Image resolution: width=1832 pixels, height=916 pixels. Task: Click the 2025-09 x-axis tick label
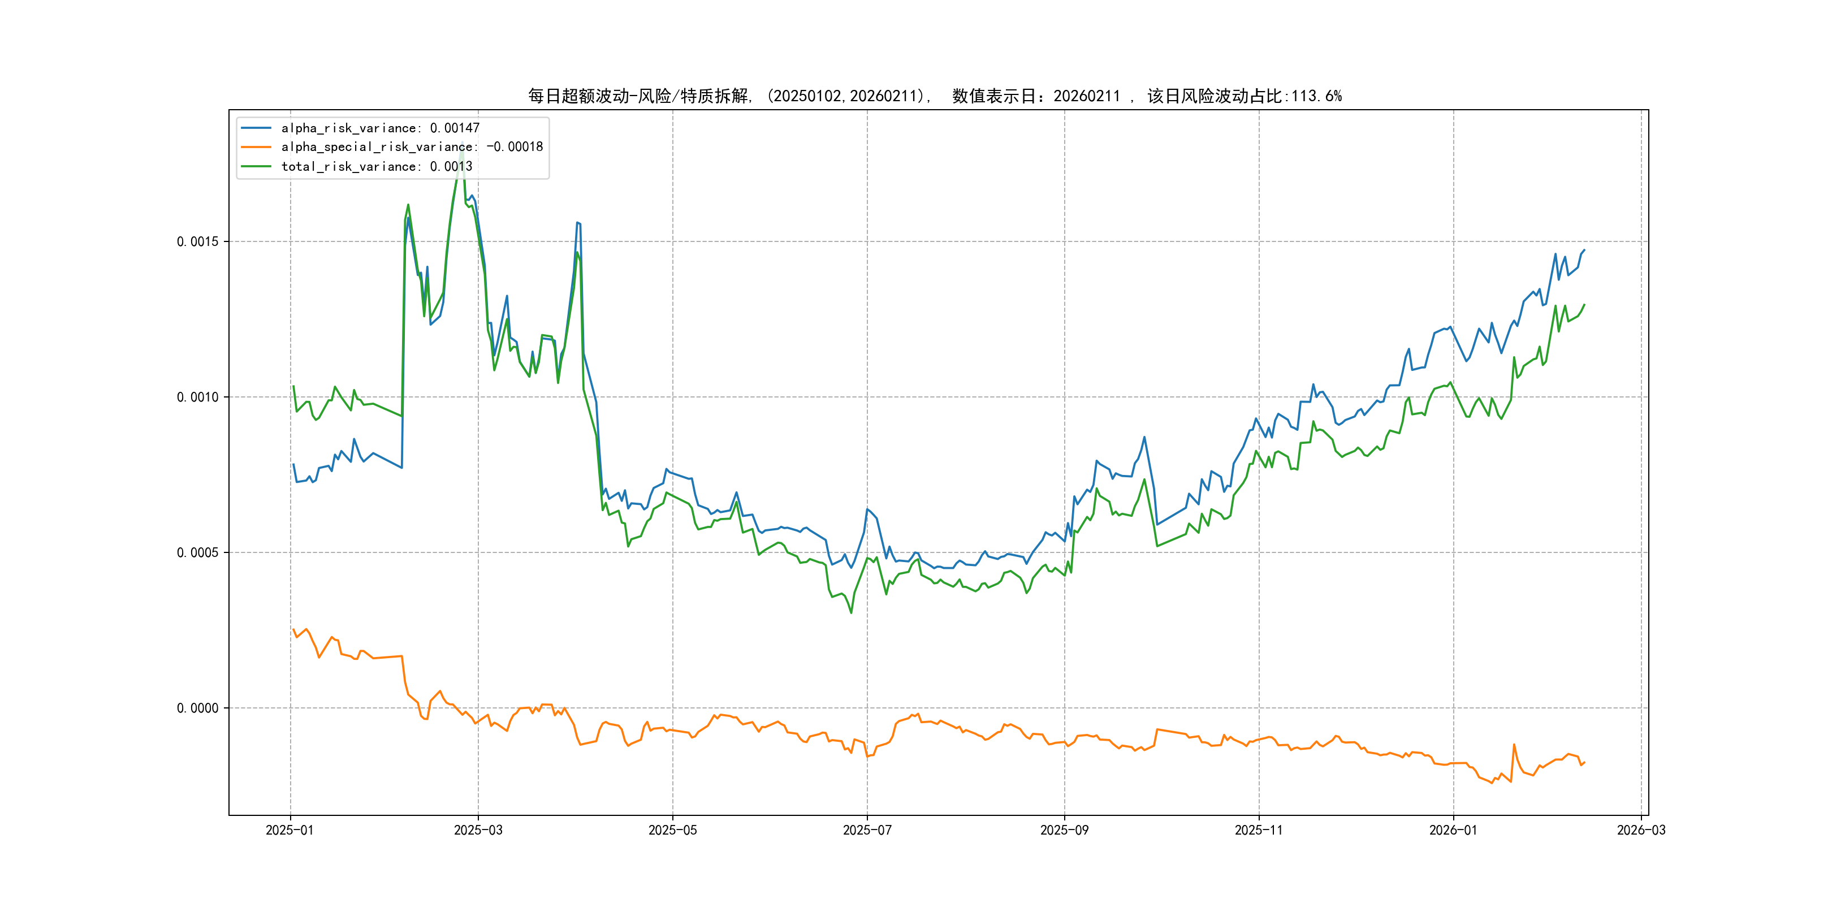1064,831
